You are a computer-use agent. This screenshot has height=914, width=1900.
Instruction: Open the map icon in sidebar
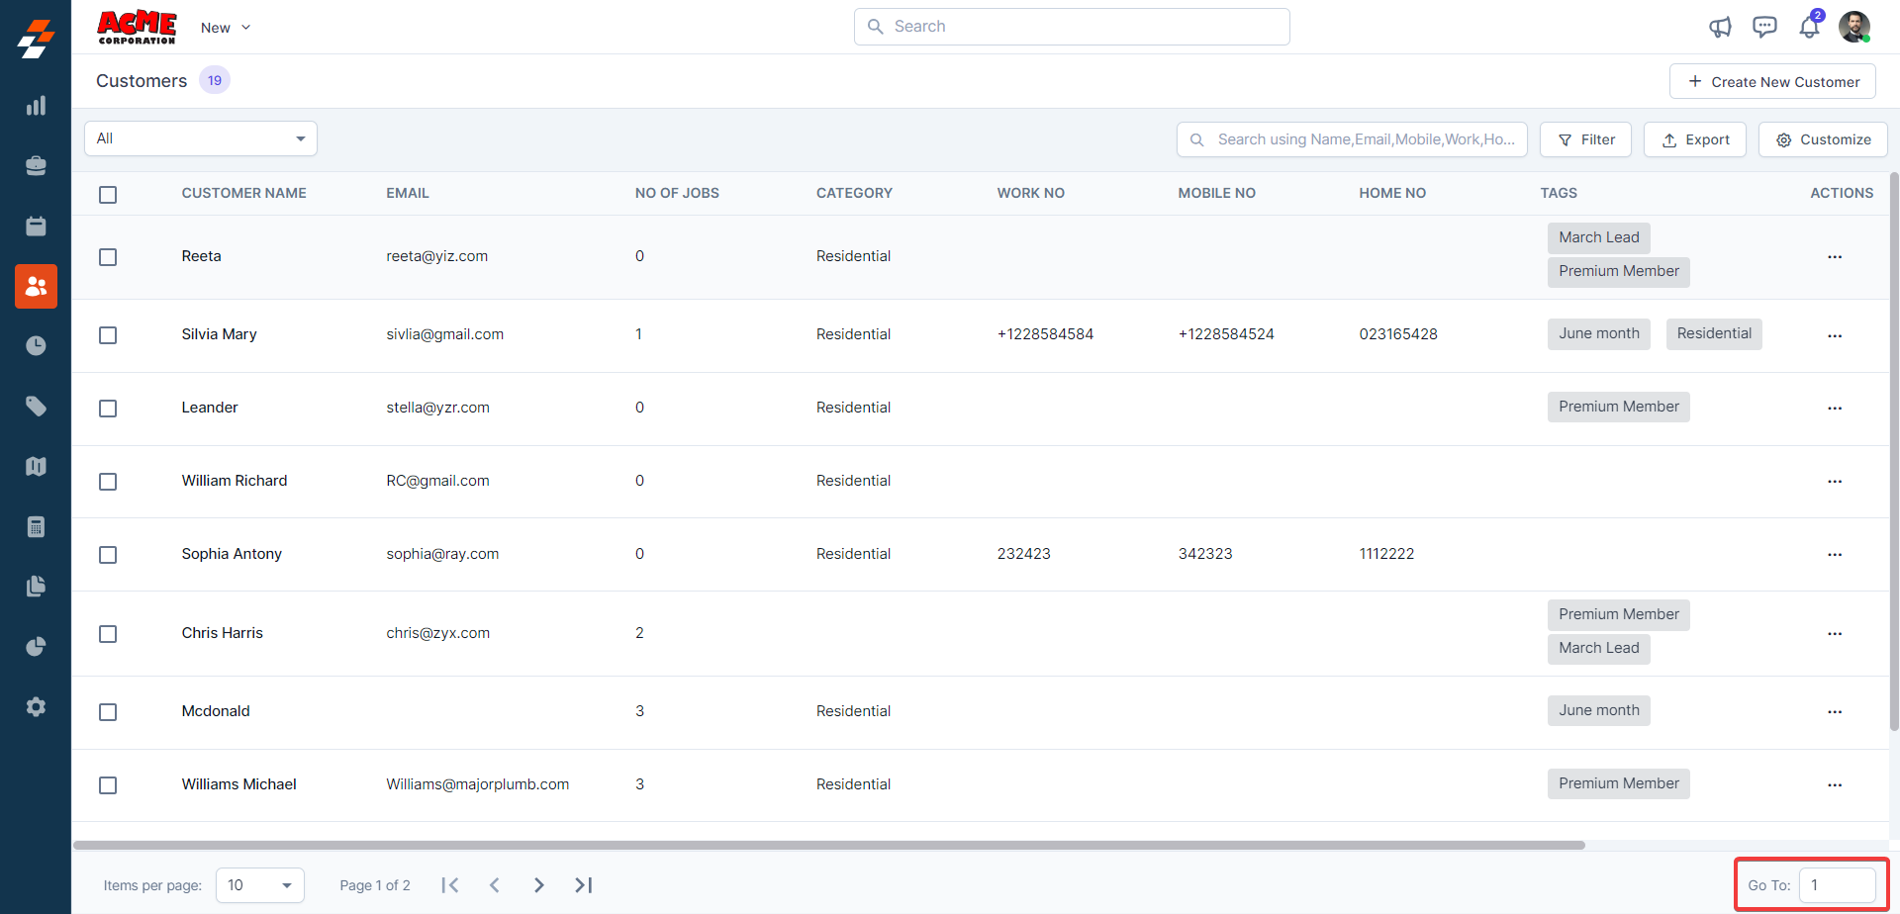tap(36, 466)
